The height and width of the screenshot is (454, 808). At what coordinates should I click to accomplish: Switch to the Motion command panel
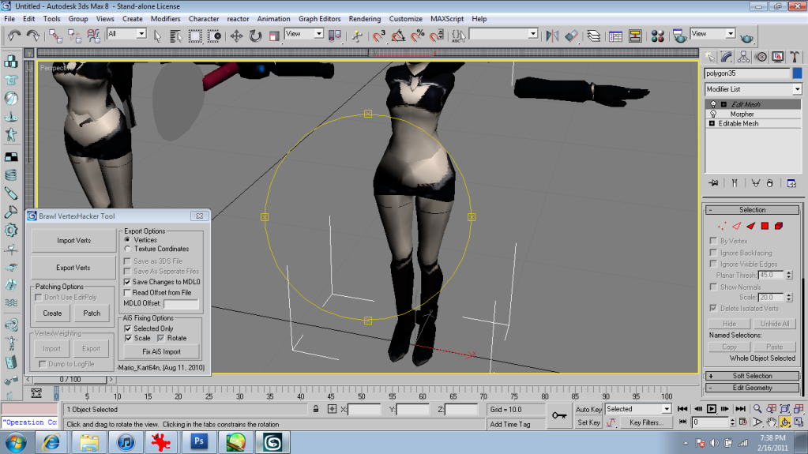click(x=761, y=57)
